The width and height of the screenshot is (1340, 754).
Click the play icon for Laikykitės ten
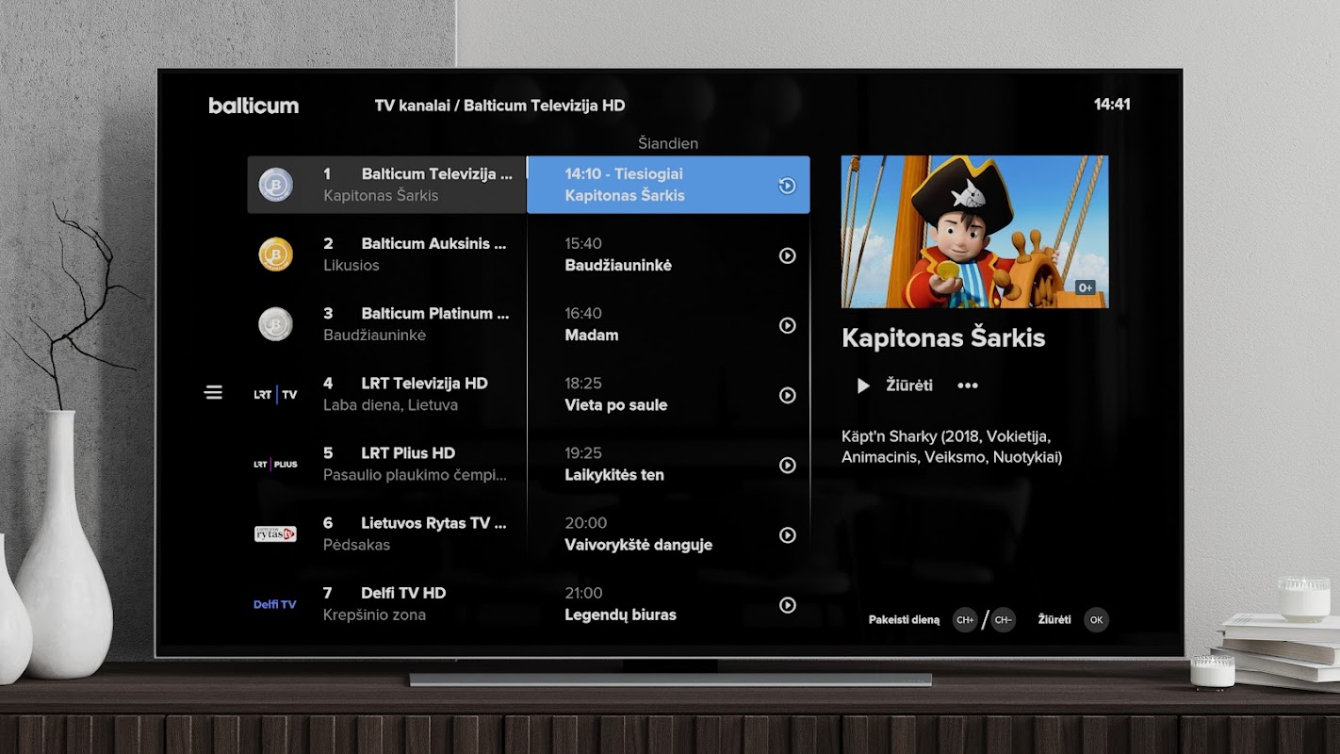coord(787,465)
